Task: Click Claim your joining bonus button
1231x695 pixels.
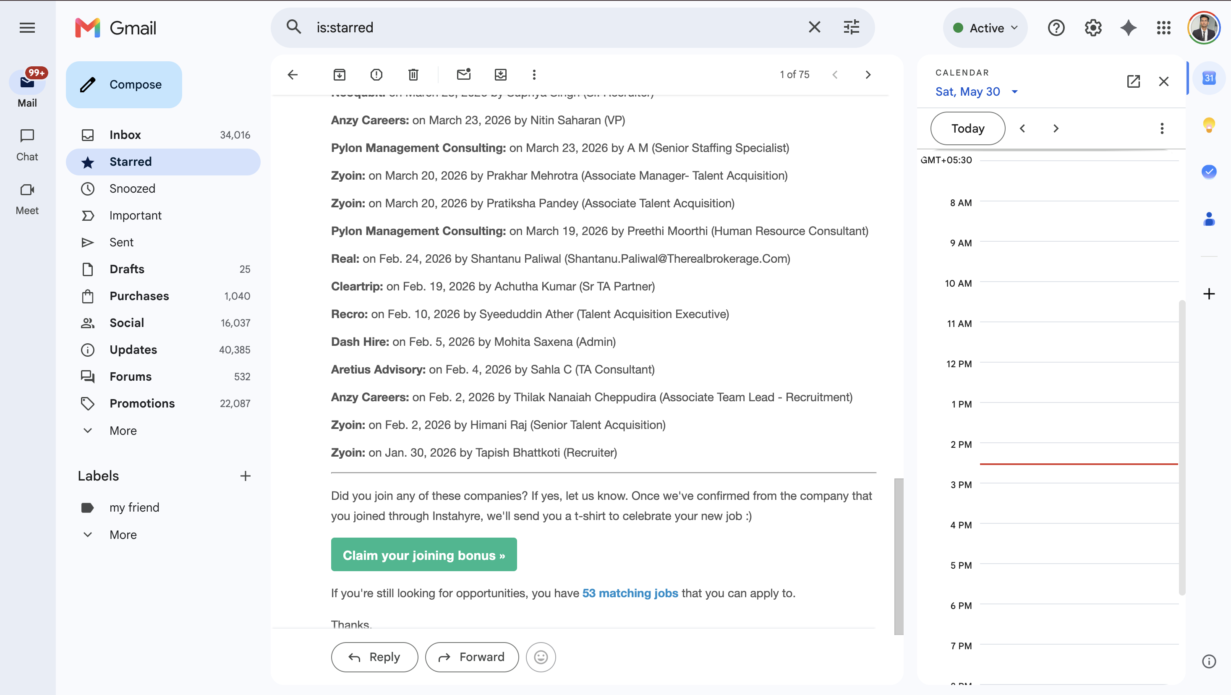Action: (x=423, y=554)
